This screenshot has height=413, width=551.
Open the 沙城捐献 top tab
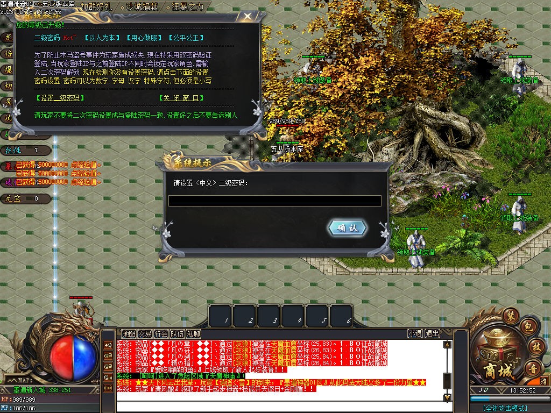(x=142, y=6)
